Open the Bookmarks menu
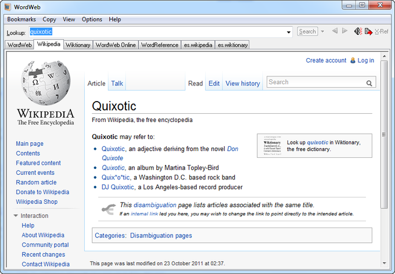This screenshot has height=274, width=395. (x=21, y=19)
